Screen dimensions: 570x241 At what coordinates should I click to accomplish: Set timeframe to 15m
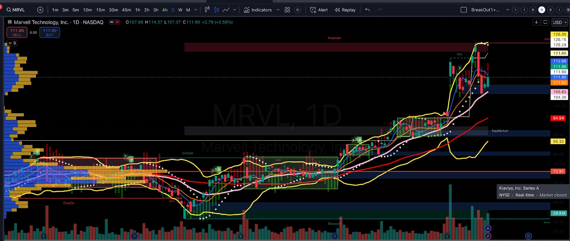pos(100,10)
